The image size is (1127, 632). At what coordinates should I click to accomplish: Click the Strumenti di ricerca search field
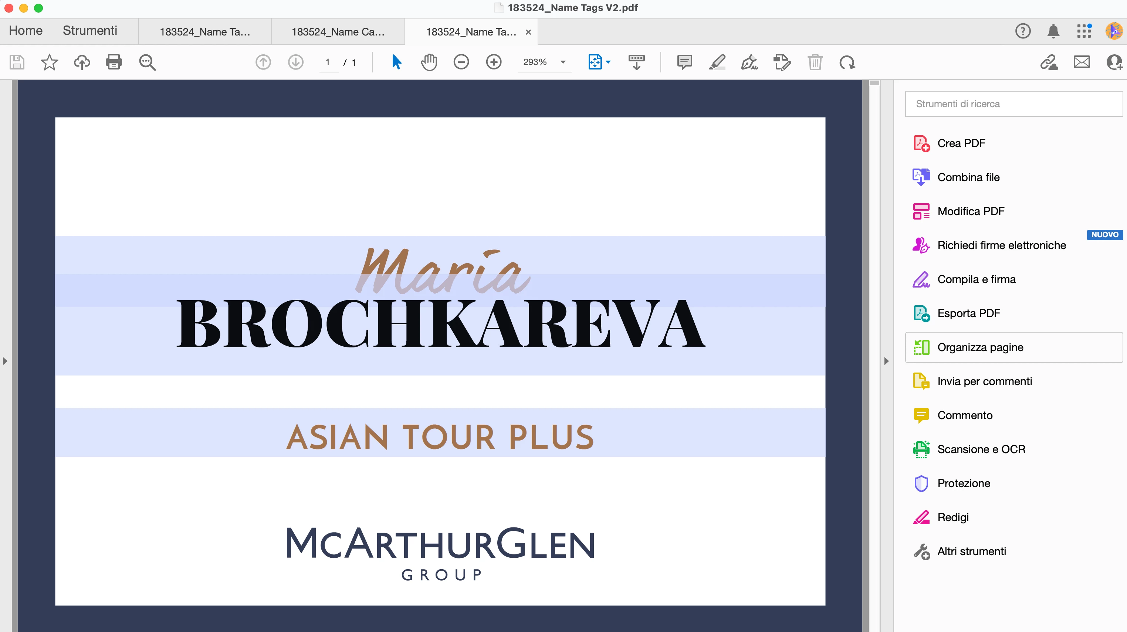coord(1013,103)
